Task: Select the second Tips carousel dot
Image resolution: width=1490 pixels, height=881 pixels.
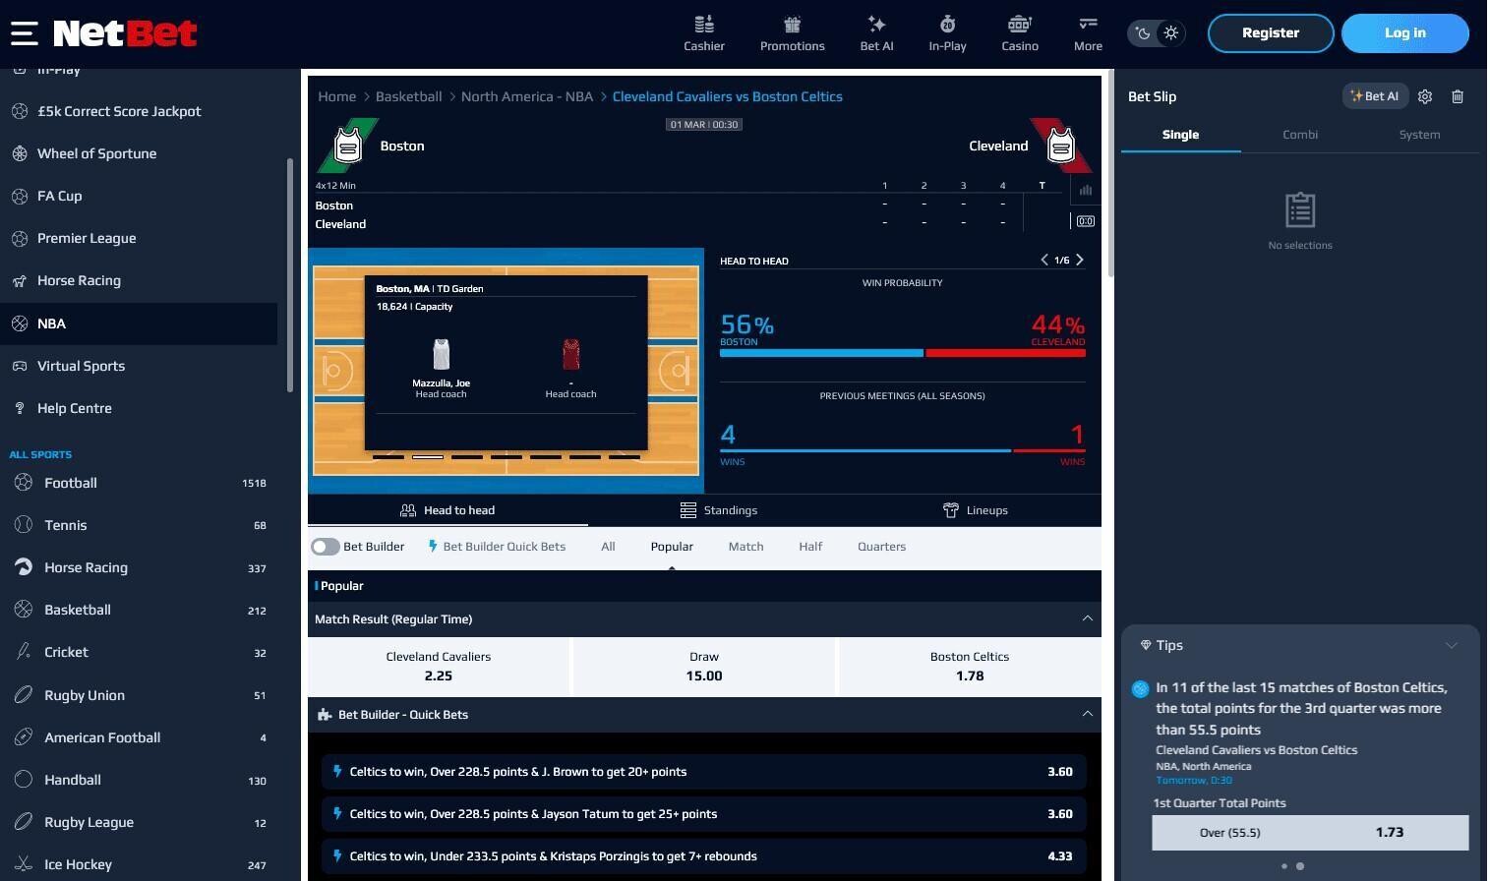Action: coord(1300,866)
